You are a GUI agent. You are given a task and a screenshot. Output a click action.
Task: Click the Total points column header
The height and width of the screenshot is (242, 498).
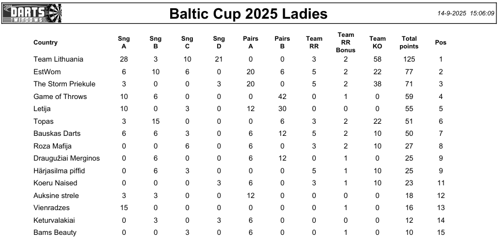point(409,42)
